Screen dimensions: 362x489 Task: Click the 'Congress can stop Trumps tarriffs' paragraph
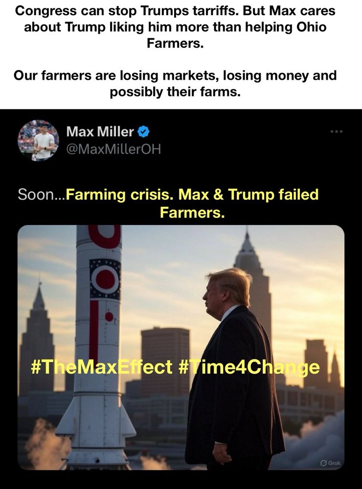pos(175,27)
